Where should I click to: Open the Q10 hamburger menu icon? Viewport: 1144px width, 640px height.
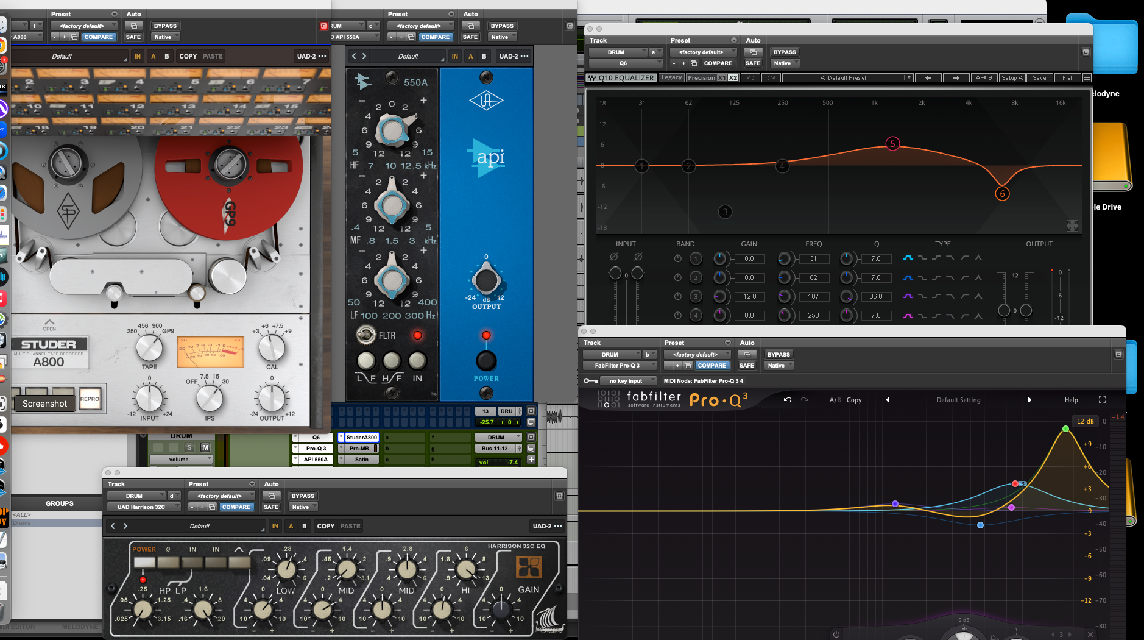click(x=1087, y=78)
